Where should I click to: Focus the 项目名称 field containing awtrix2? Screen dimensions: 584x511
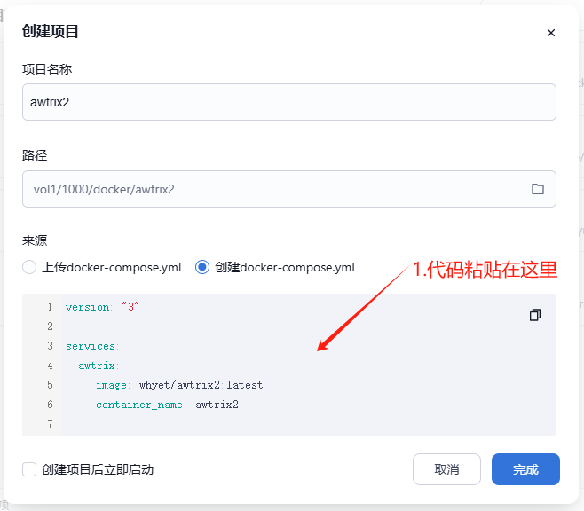pyautogui.click(x=288, y=102)
